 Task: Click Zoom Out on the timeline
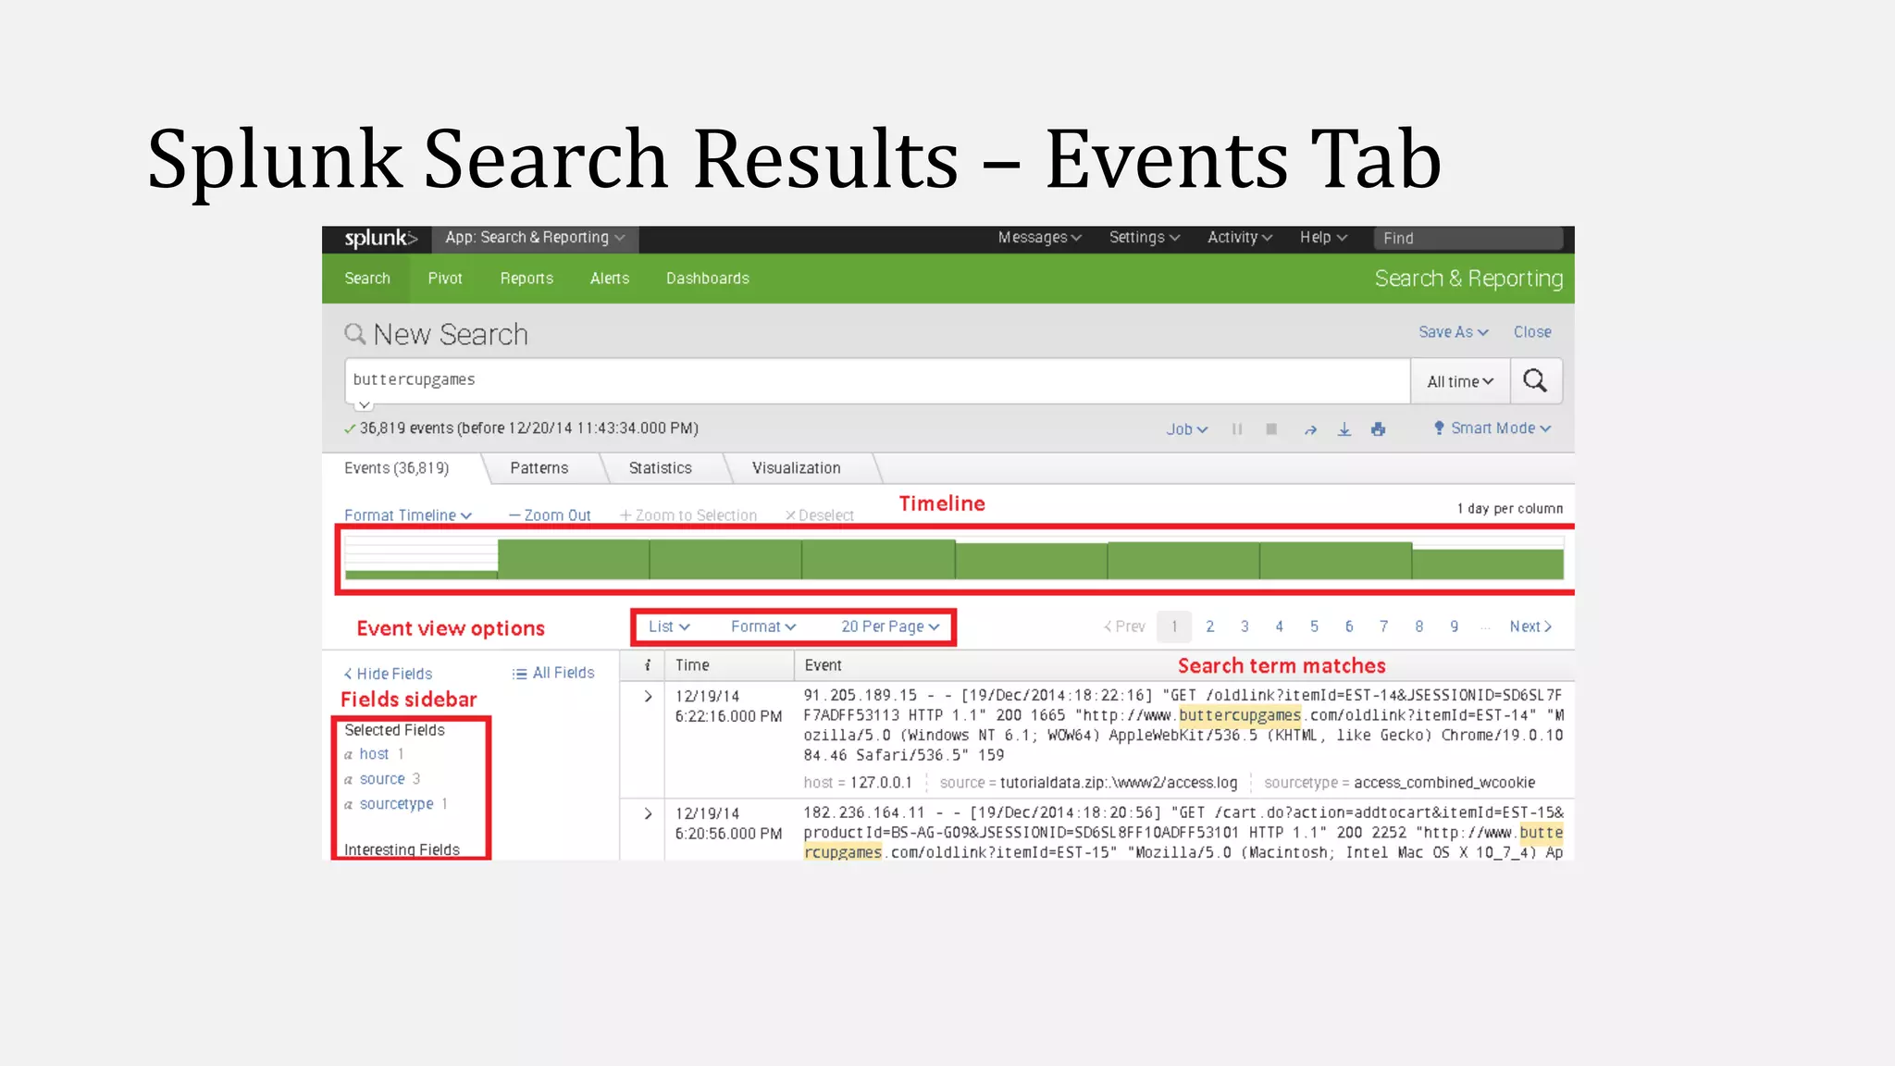(x=550, y=515)
